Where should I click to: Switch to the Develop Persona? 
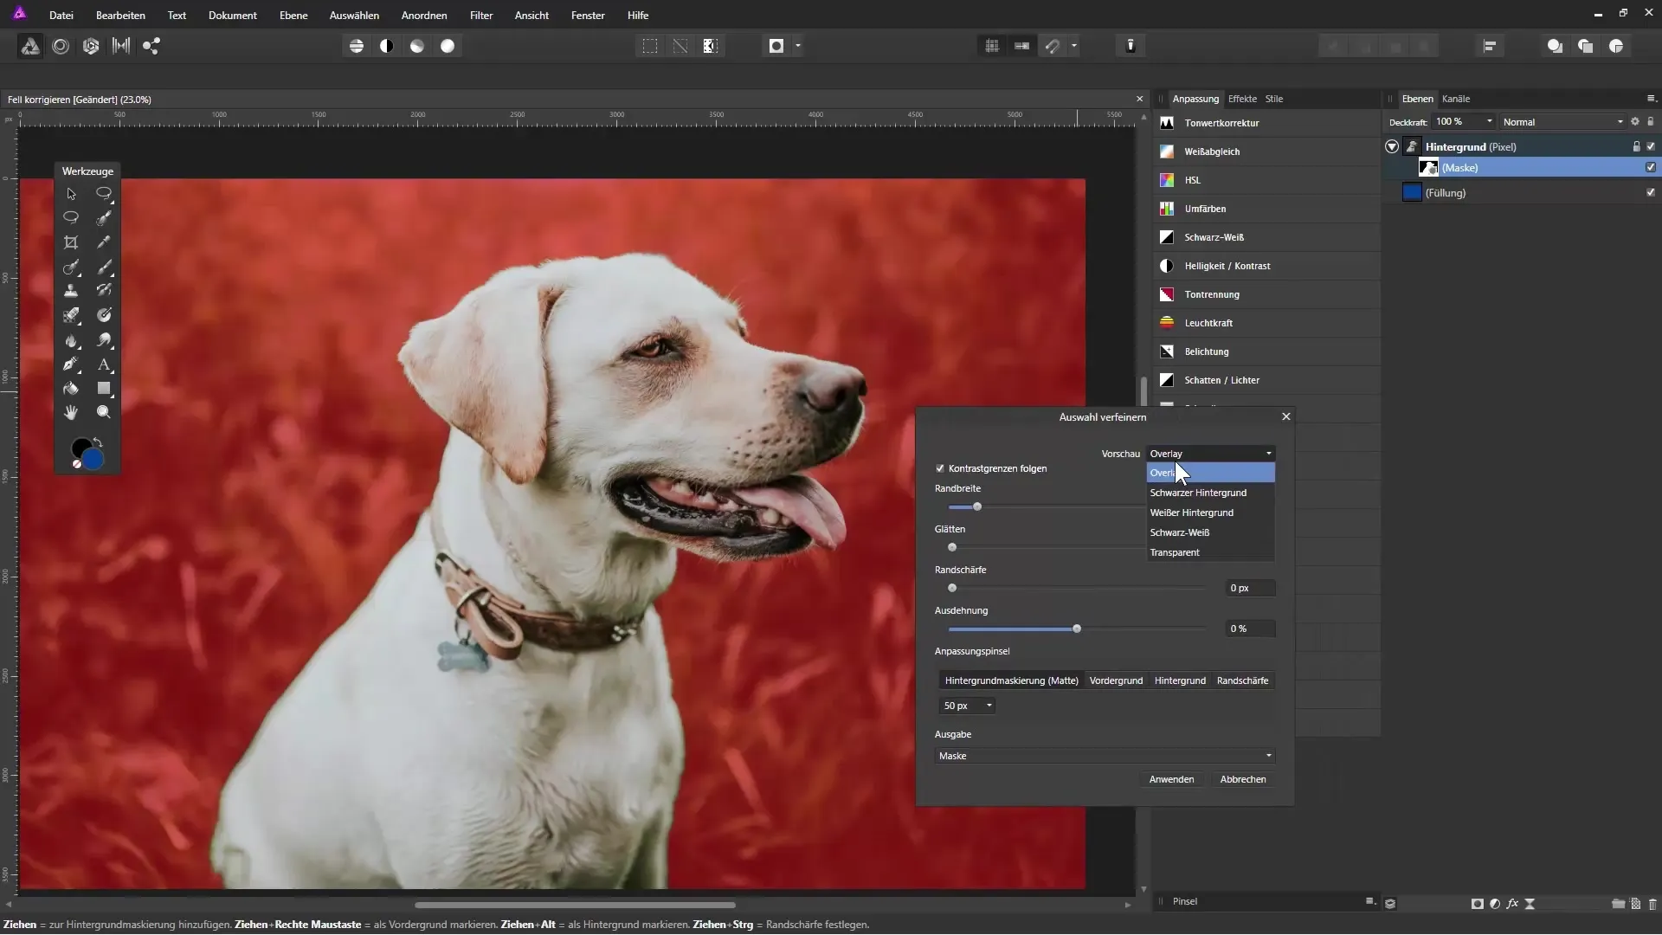pyautogui.click(x=91, y=46)
